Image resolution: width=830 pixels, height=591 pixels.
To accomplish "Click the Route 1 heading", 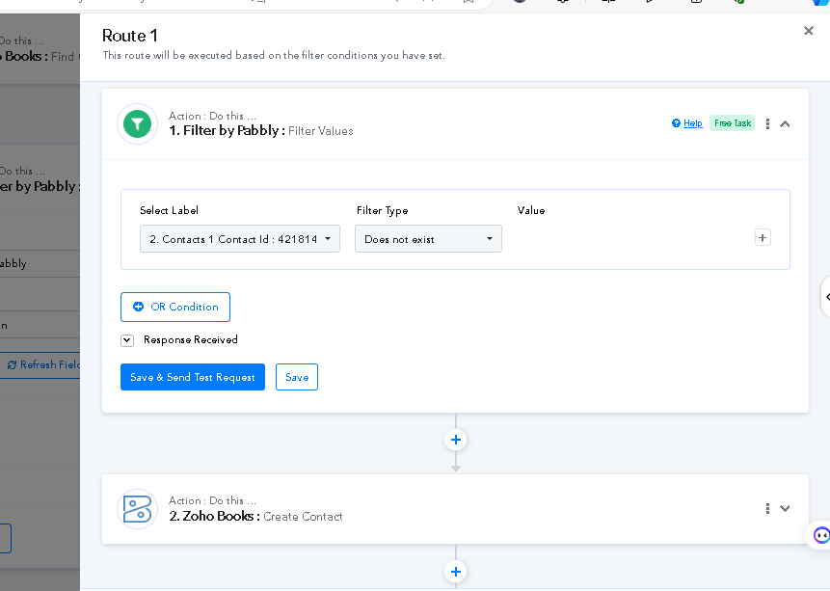I will [130, 36].
